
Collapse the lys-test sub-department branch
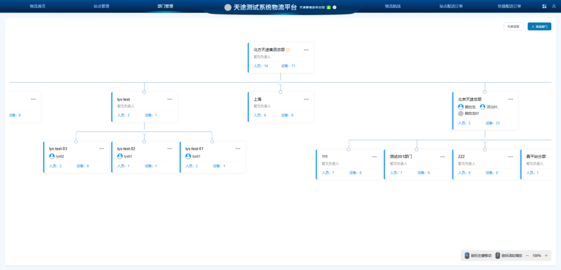[144, 132]
